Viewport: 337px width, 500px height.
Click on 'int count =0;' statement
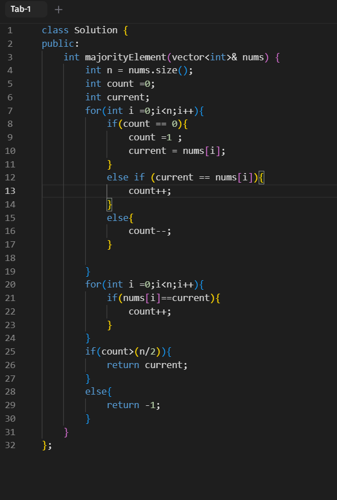coord(120,84)
